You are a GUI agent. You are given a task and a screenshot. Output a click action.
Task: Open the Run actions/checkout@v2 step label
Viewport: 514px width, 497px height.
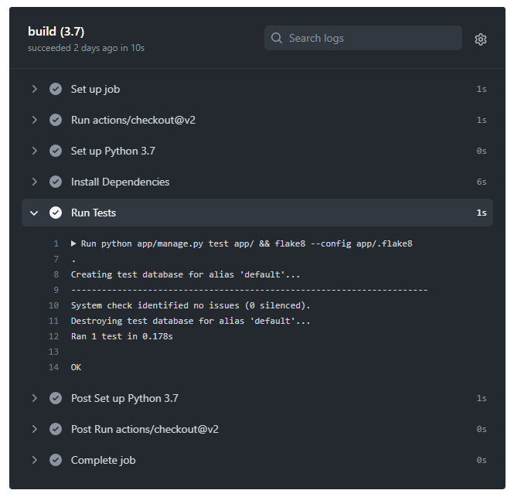[133, 120]
